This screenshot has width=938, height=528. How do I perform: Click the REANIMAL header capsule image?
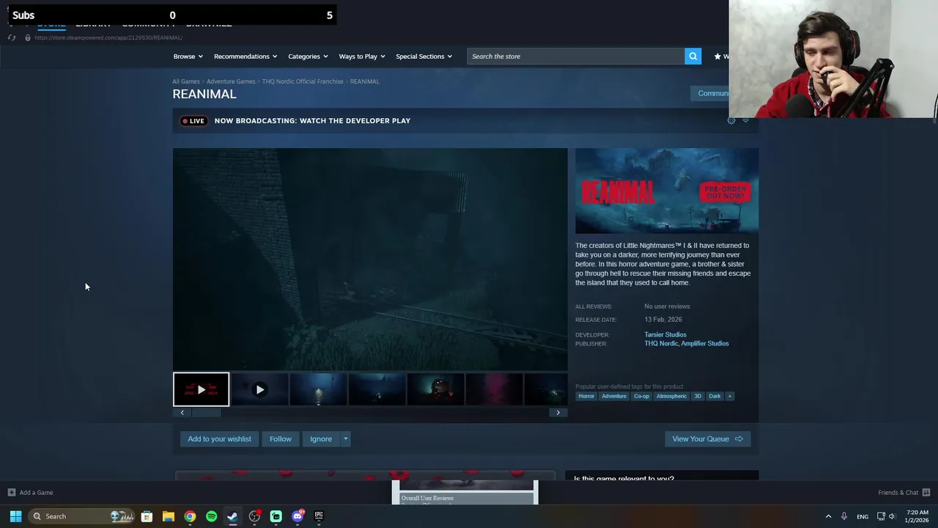coord(667,191)
